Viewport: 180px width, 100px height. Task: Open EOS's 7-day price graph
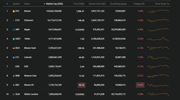pyautogui.click(x=158, y=66)
